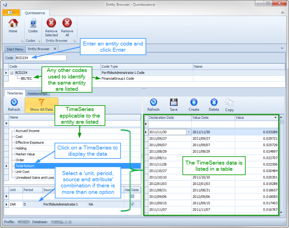The height and width of the screenshot is (228, 289).
Task: Select the Holding TimeSeries
Action: (x=21, y=148)
